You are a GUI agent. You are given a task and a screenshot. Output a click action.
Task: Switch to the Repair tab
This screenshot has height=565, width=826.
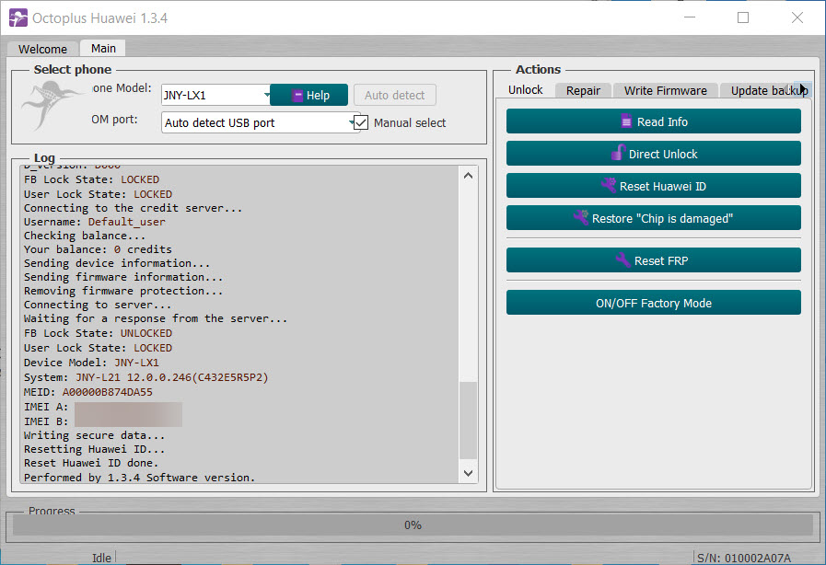[x=583, y=90]
